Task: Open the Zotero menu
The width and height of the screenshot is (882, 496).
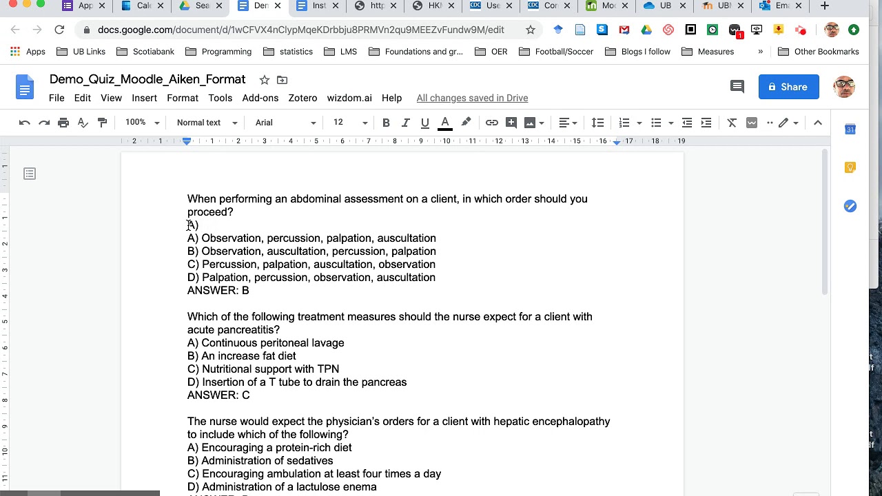Action: click(302, 98)
